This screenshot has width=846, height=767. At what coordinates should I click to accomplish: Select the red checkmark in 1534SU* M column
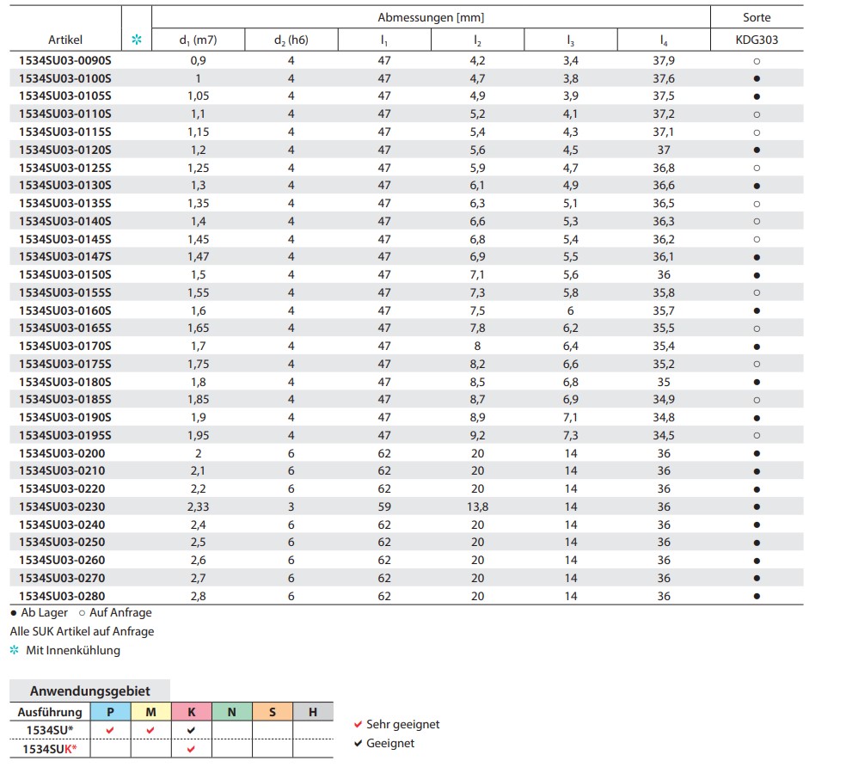(150, 729)
